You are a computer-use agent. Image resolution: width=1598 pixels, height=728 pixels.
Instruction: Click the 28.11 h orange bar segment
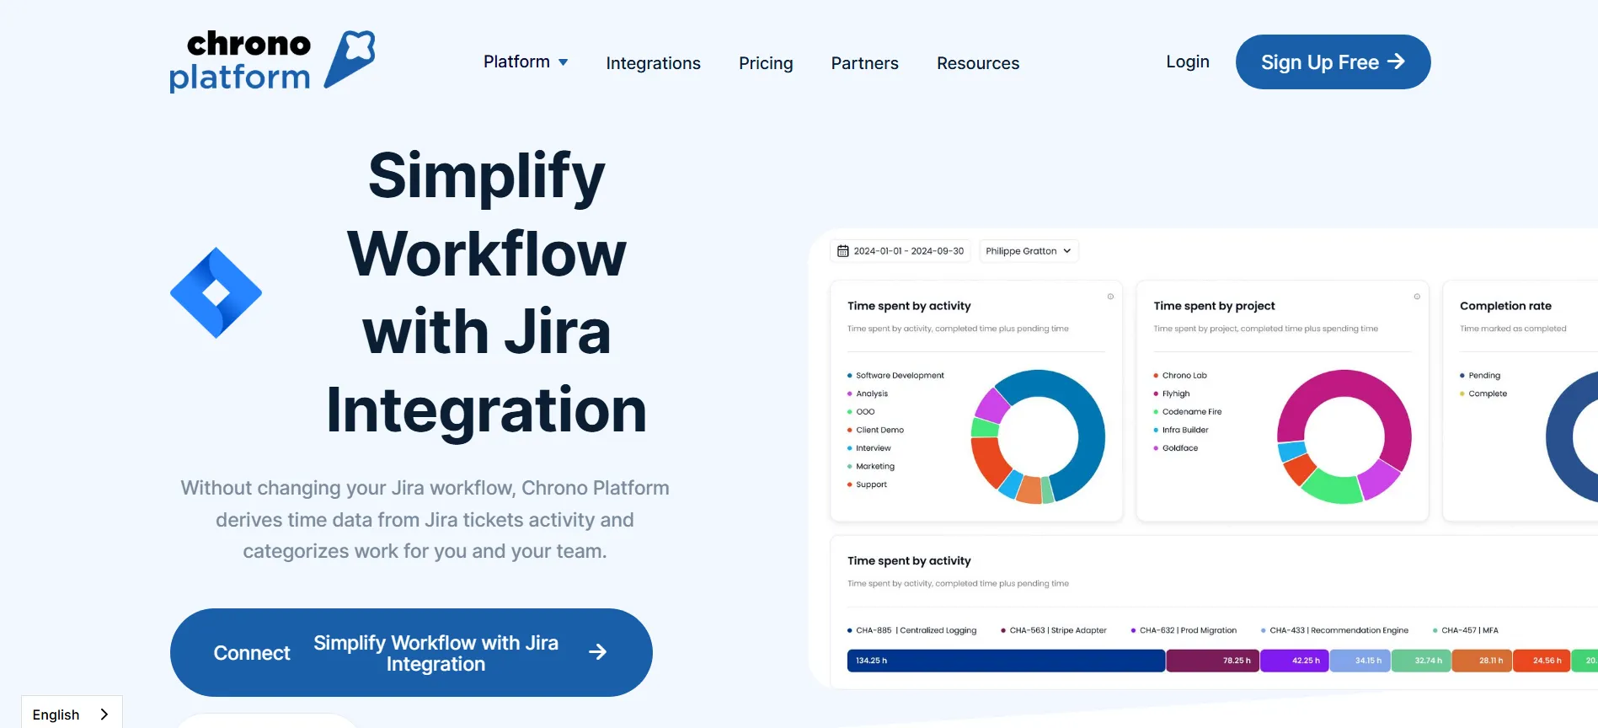coord(1483,661)
